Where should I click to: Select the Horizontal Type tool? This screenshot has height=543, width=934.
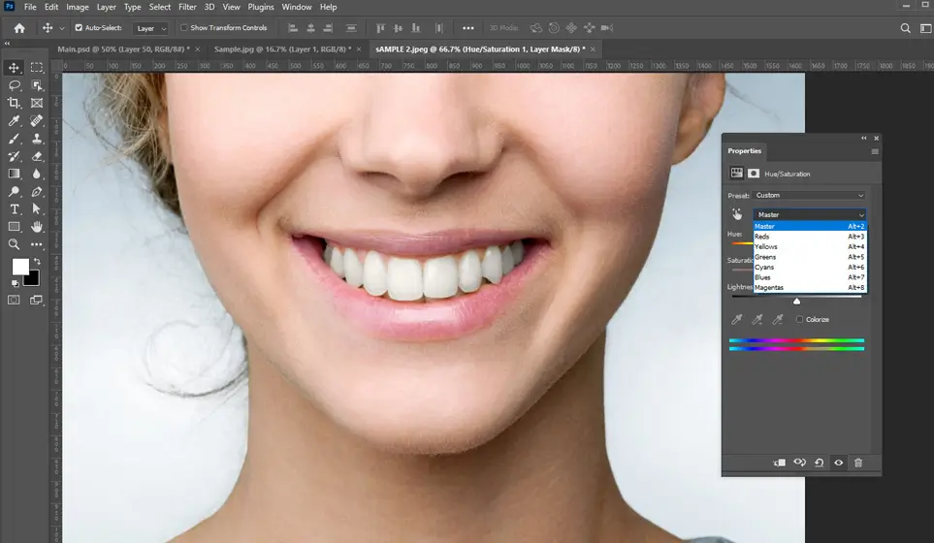[14, 209]
